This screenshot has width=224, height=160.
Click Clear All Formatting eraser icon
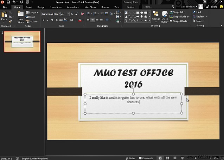[x=82, y=14]
